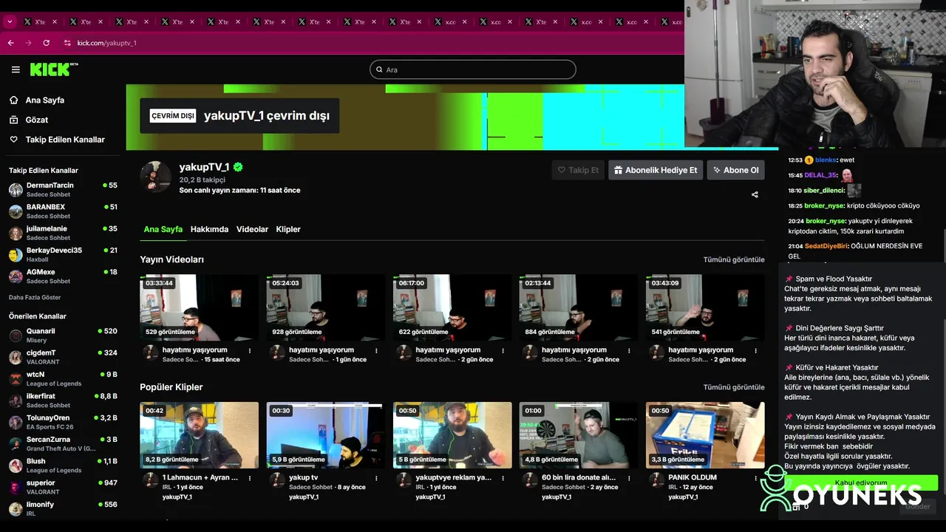This screenshot has width=946, height=532.
Task: Switch to the Klipler tab
Action: 288,229
